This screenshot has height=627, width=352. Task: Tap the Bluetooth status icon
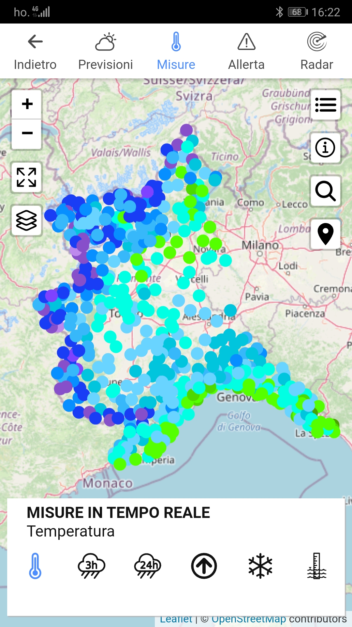tap(279, 12)
